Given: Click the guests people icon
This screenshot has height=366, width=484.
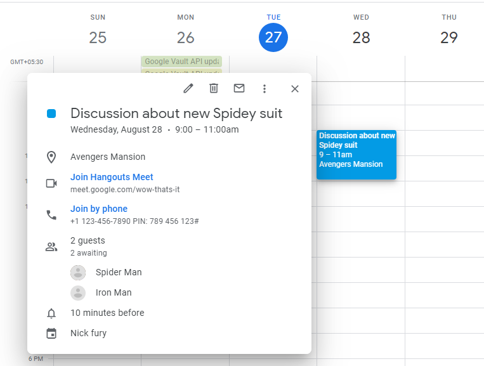Looking at the screenshot, I should click(x=51, y=247).
